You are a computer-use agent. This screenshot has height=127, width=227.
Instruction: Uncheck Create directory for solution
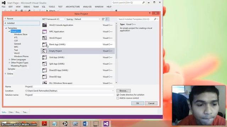[118, 95]
